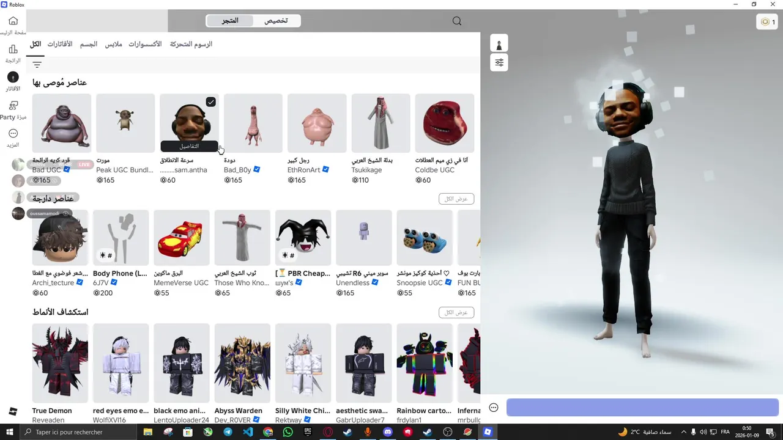Open the Party feature sidebar icon
Screen dimensions: 783x440
13,105
